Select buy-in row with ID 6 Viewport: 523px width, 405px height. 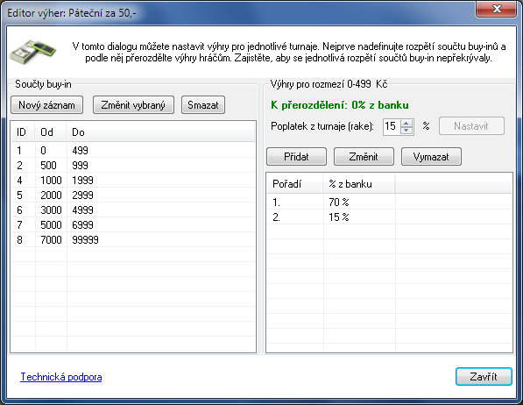[x=133, y=210]
